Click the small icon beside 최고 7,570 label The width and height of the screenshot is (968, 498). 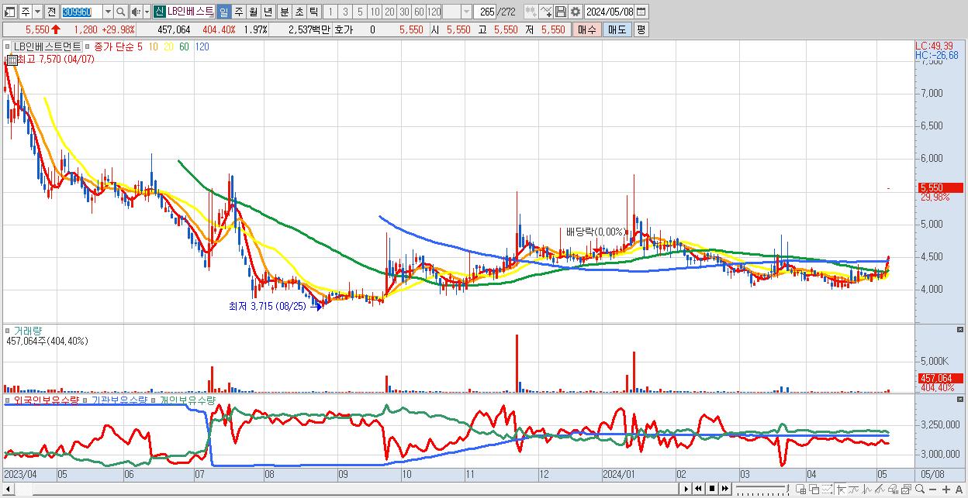[x=12, y=60]
